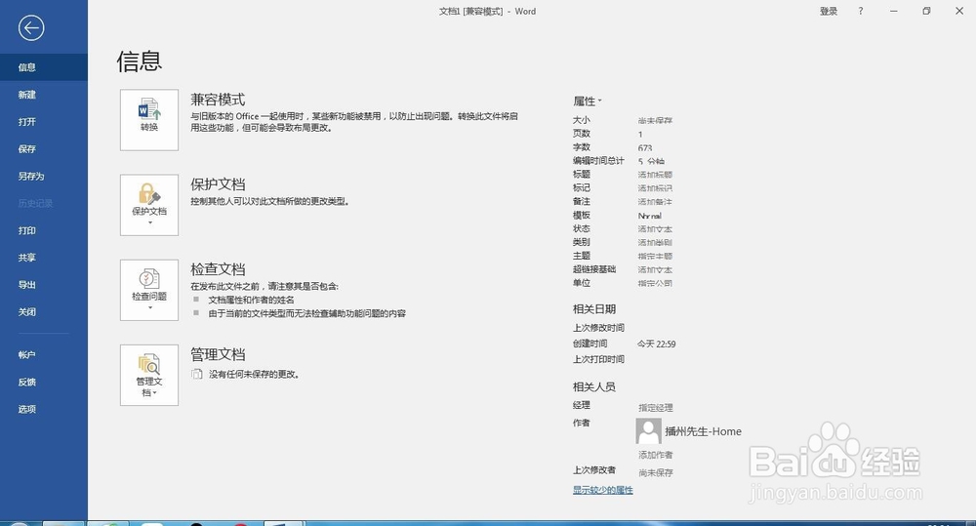Select 导出 in the sidebar
976x526 pixels.
click(x=44, y=285)
